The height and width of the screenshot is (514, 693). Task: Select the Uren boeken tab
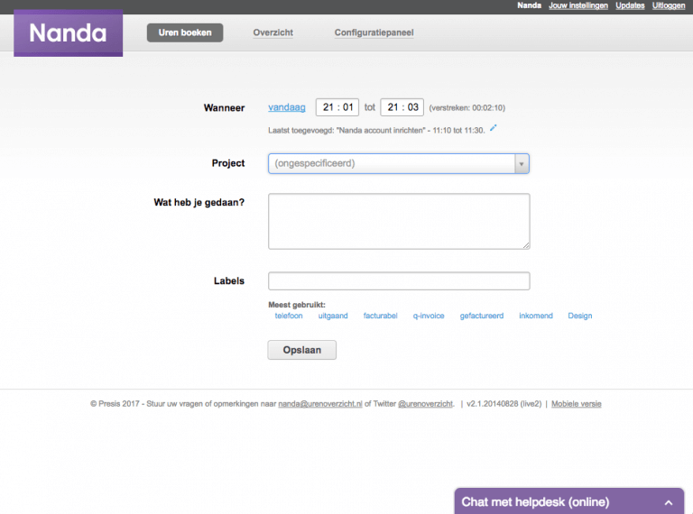click(x=185, y=32)
